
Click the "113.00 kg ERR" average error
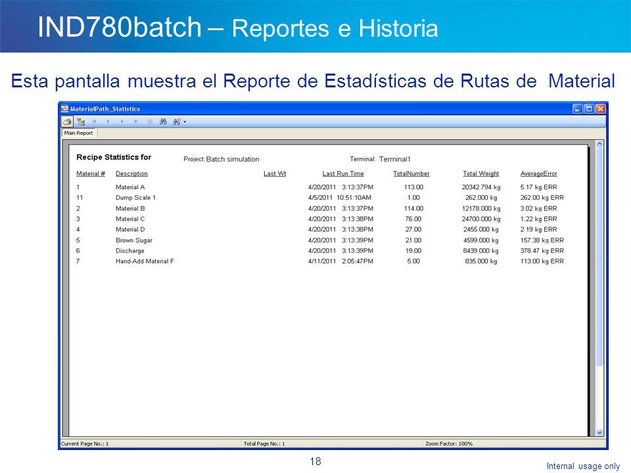pos(542,261)
